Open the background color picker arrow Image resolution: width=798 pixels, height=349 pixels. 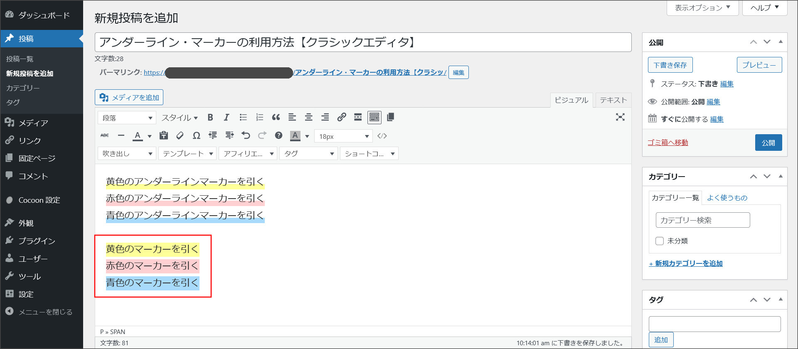click(x=307, y=136)
